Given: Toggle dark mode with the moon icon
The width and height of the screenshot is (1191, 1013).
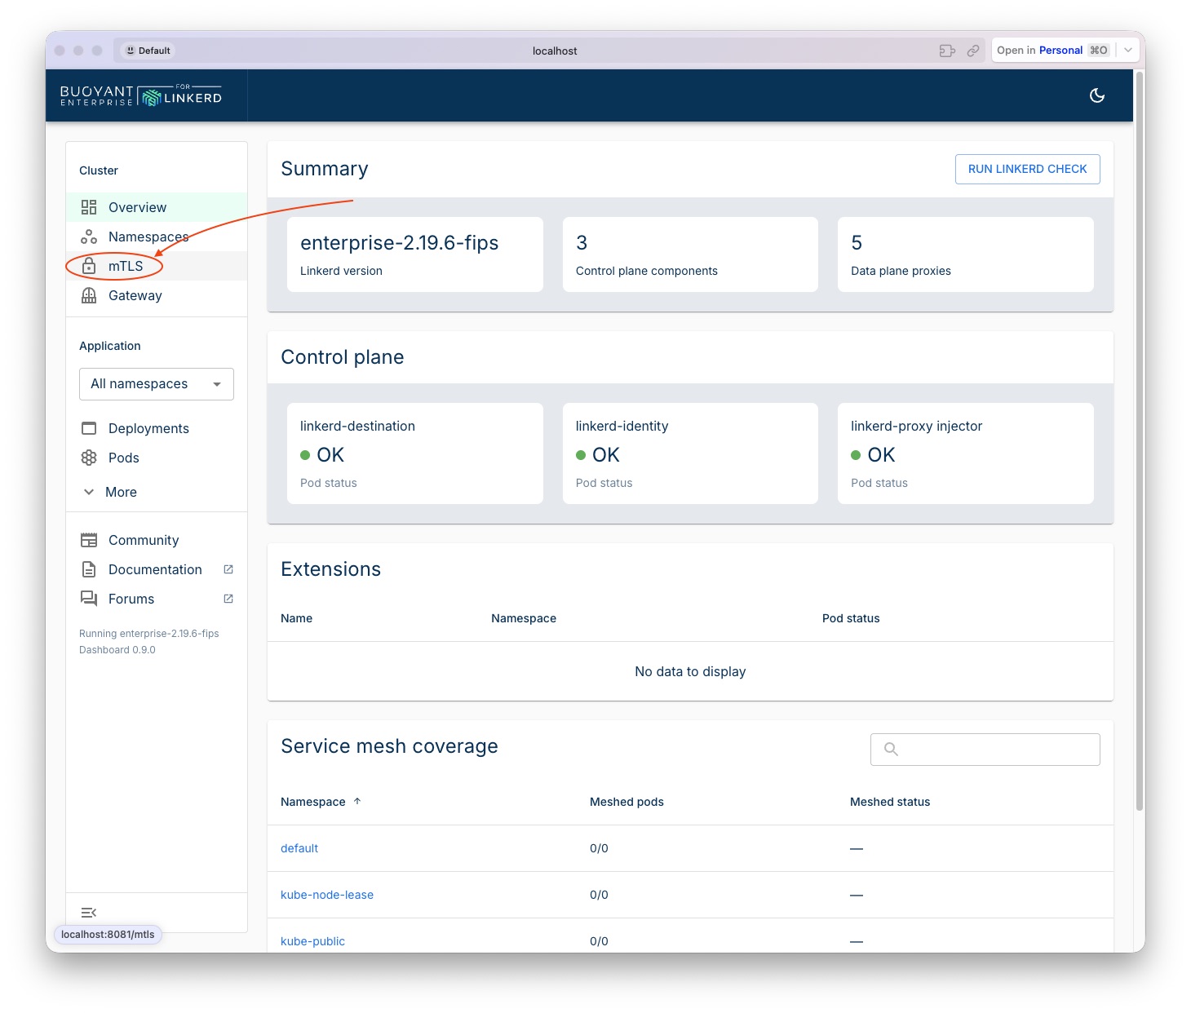Looking at the screenshot, I should (1096, 95).
